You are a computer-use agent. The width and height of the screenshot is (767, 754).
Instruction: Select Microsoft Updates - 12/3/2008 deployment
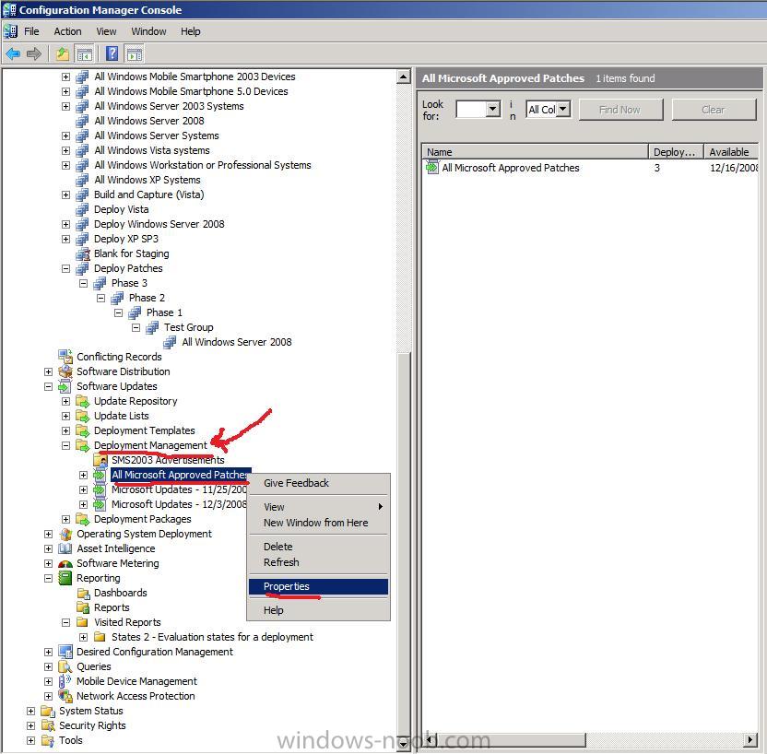click(179, 504)
